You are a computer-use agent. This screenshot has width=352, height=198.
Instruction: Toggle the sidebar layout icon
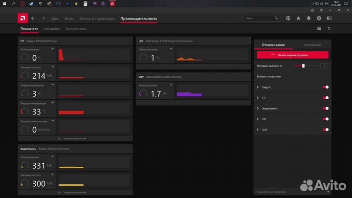pyautogui.click(x=329, y=18)
